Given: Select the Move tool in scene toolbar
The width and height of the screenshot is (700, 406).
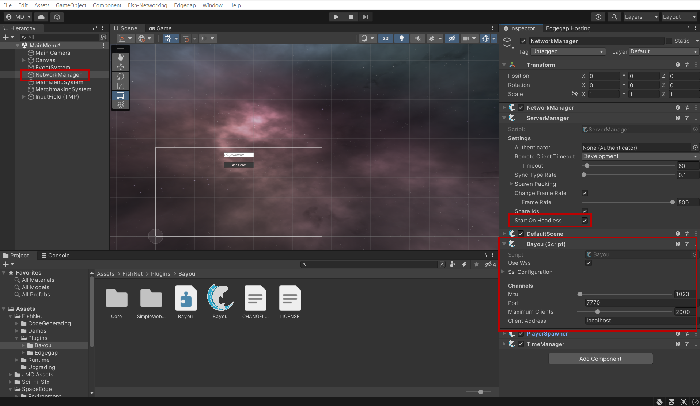Looking at the screenshot, I should (121, 67).
